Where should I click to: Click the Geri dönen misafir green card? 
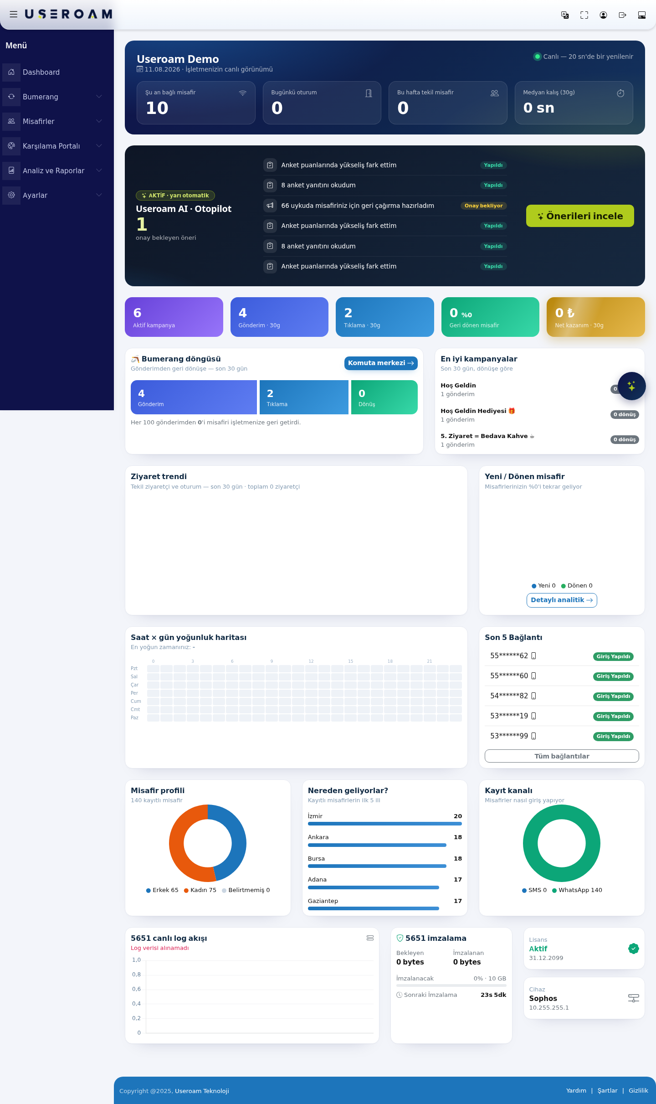(490, 317)
